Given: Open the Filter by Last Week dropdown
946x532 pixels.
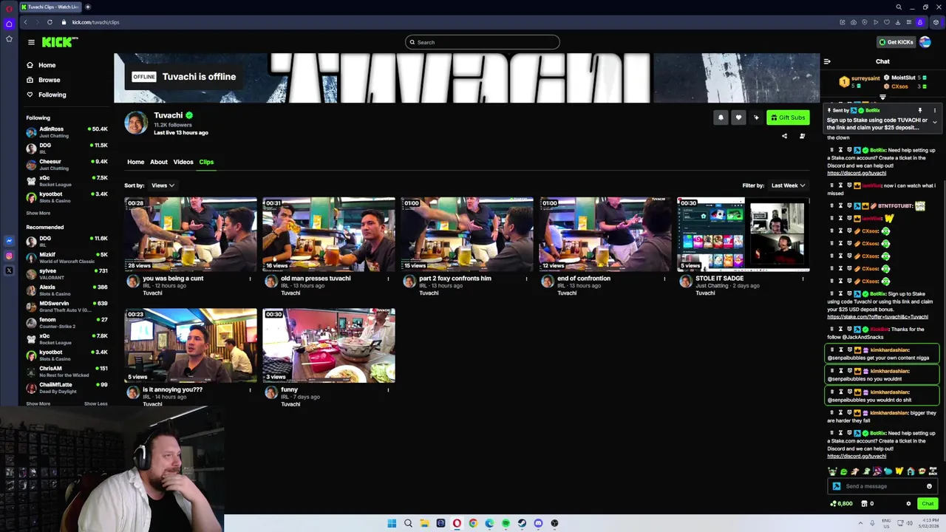Looking at the screenshot, I should point(788,185).
